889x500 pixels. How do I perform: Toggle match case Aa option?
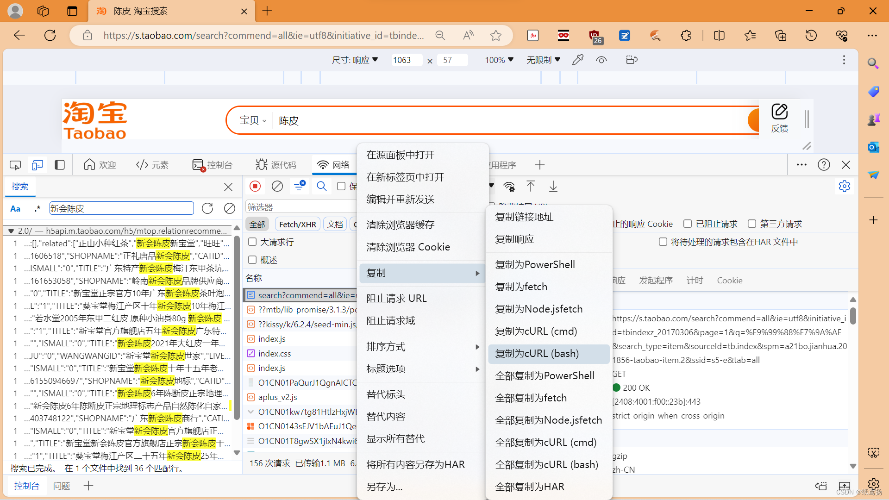click(x=15, y=209)
